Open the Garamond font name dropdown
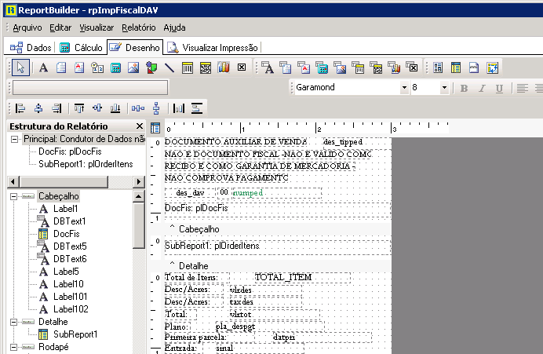Screen dimensions: 543x354 coord(404,88)
